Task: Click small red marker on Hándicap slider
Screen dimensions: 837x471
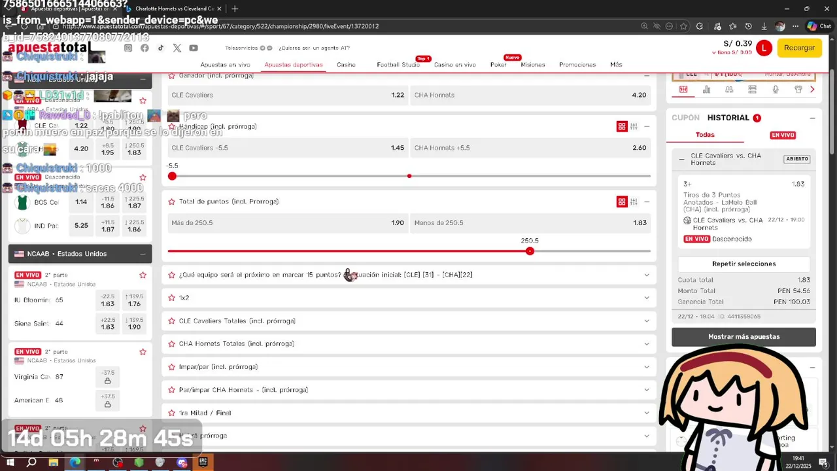Action: pos(409,176)
